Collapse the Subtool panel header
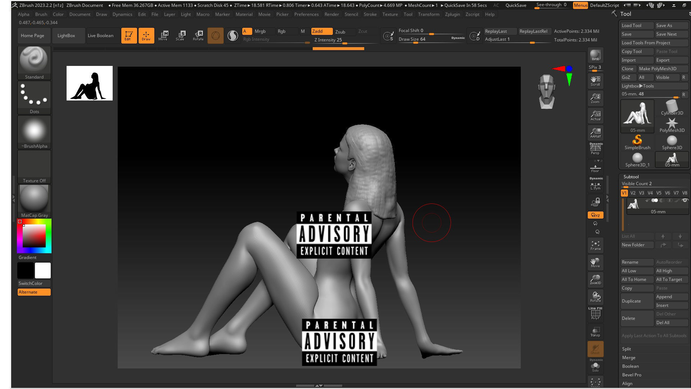This screenshot has width=691, height=389. point(631,176)
